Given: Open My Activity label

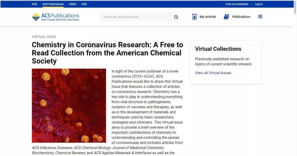Looking at the screenshot, I should (208, 17).
